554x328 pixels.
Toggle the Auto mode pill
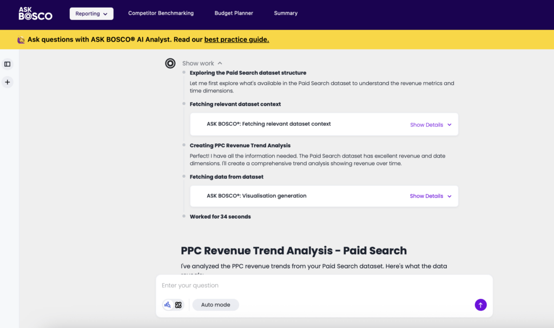point(215,305)
